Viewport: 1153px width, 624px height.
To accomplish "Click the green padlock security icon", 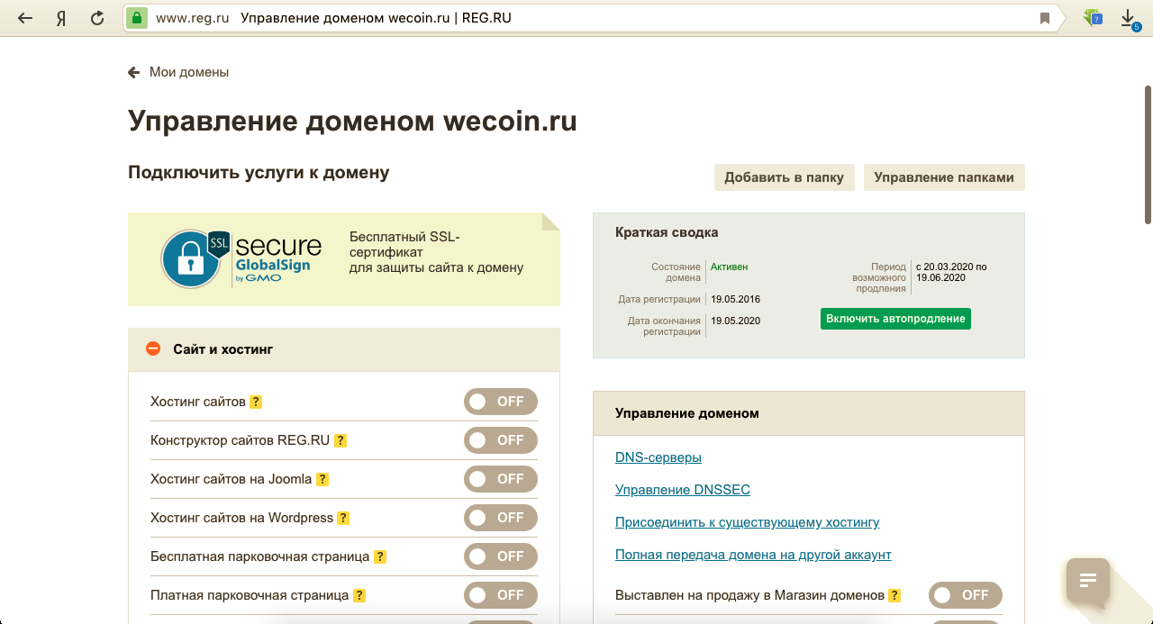I will [136, 18].
